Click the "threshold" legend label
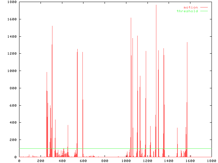 187,11
